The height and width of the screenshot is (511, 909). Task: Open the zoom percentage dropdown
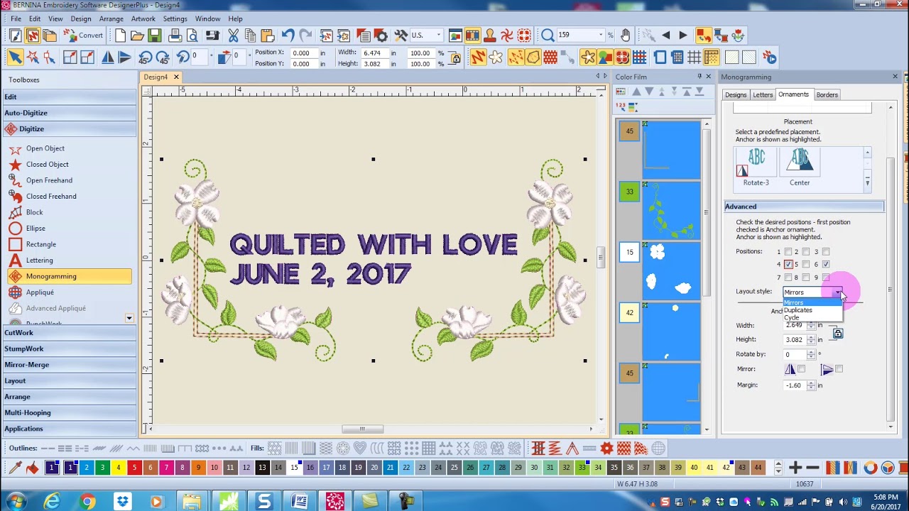point(601,35)
